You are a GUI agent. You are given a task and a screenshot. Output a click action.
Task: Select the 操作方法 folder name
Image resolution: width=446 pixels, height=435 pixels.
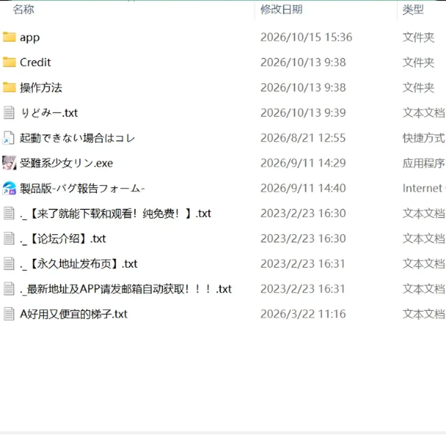coord(41,88)
